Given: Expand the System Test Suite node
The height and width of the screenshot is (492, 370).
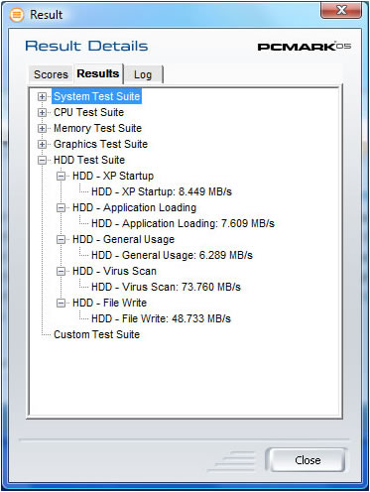Looking at the screenshot, I should pyautogui.click(x=42, y=96).
